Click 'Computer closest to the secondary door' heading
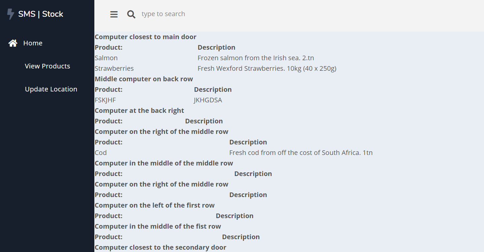This screenshot has width=484, height=252. click(x=160, y=247)
